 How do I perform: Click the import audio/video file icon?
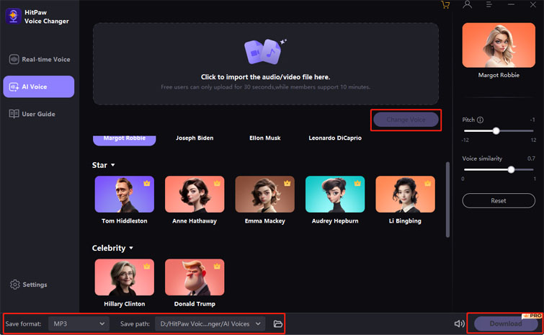265,52
